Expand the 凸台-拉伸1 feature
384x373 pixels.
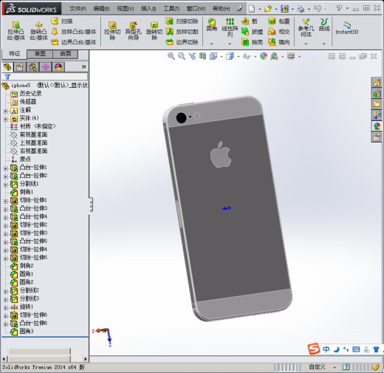[x=6, y=168]
